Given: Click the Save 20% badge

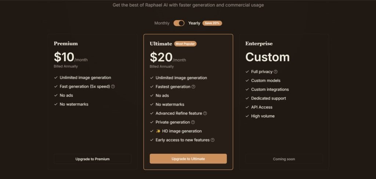Looking at the screenshot, I should (x=212, y=23).
